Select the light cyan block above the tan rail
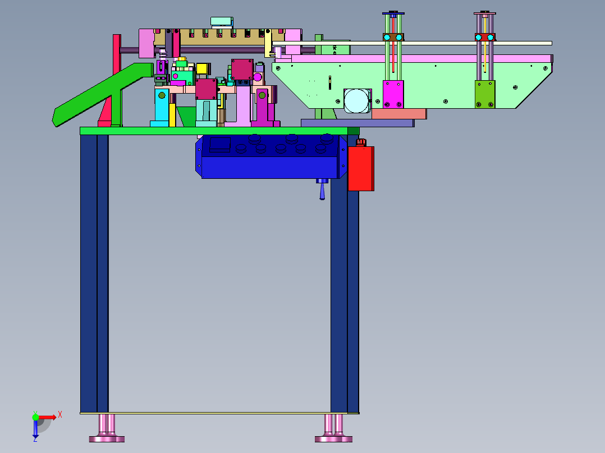The height and width of the screenshot is (453, 605). coord(222,21)
